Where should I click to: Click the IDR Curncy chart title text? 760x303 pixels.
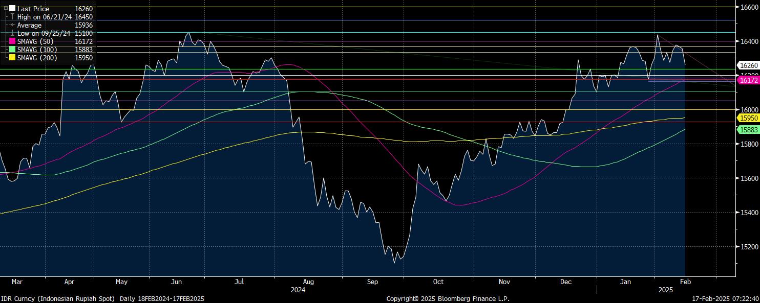point(58,298)
